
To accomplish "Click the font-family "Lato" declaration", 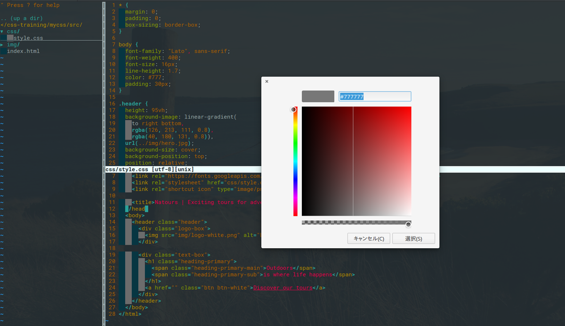I will point(178,51).
